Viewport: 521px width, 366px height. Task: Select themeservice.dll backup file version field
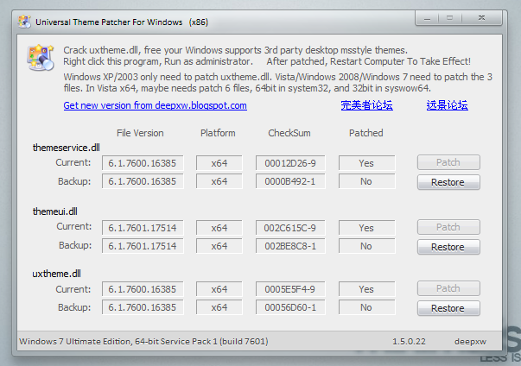coord(143,181)
